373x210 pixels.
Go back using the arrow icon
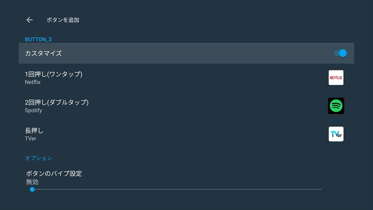click(30, 20)
